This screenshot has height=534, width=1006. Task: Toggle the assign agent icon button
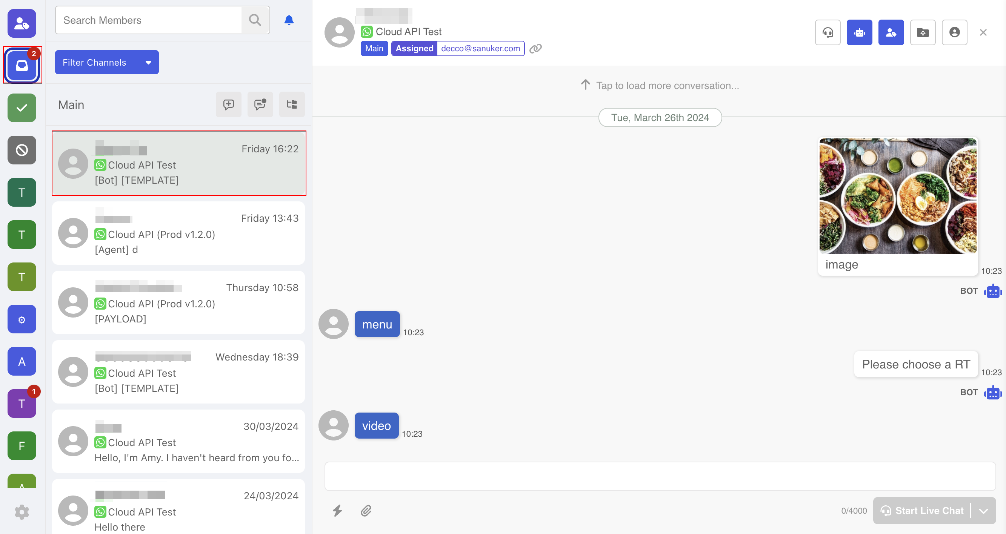(891, 32)
